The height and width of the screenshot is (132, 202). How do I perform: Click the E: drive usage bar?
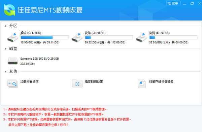(x=173, y=37)
